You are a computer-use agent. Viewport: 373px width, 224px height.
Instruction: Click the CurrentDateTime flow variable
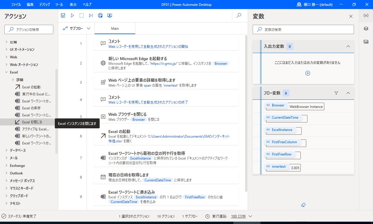pos(283,118)
